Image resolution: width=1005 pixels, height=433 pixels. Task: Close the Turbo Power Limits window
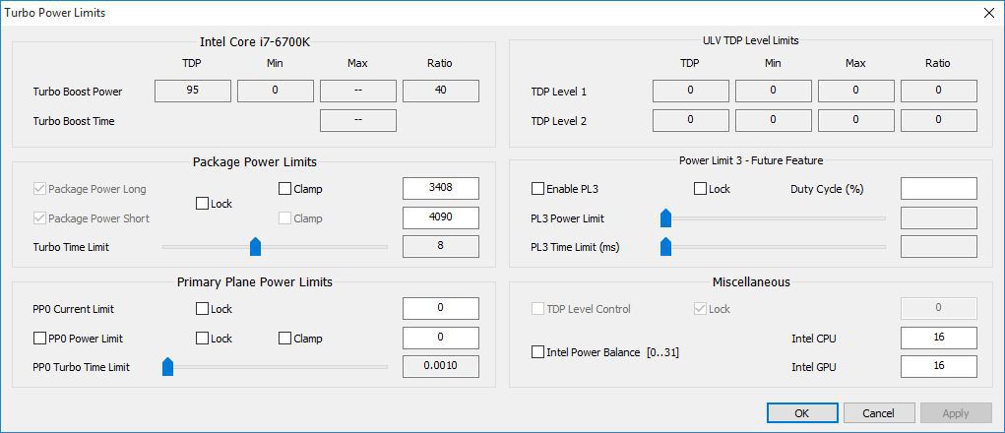tap(989, 13)
